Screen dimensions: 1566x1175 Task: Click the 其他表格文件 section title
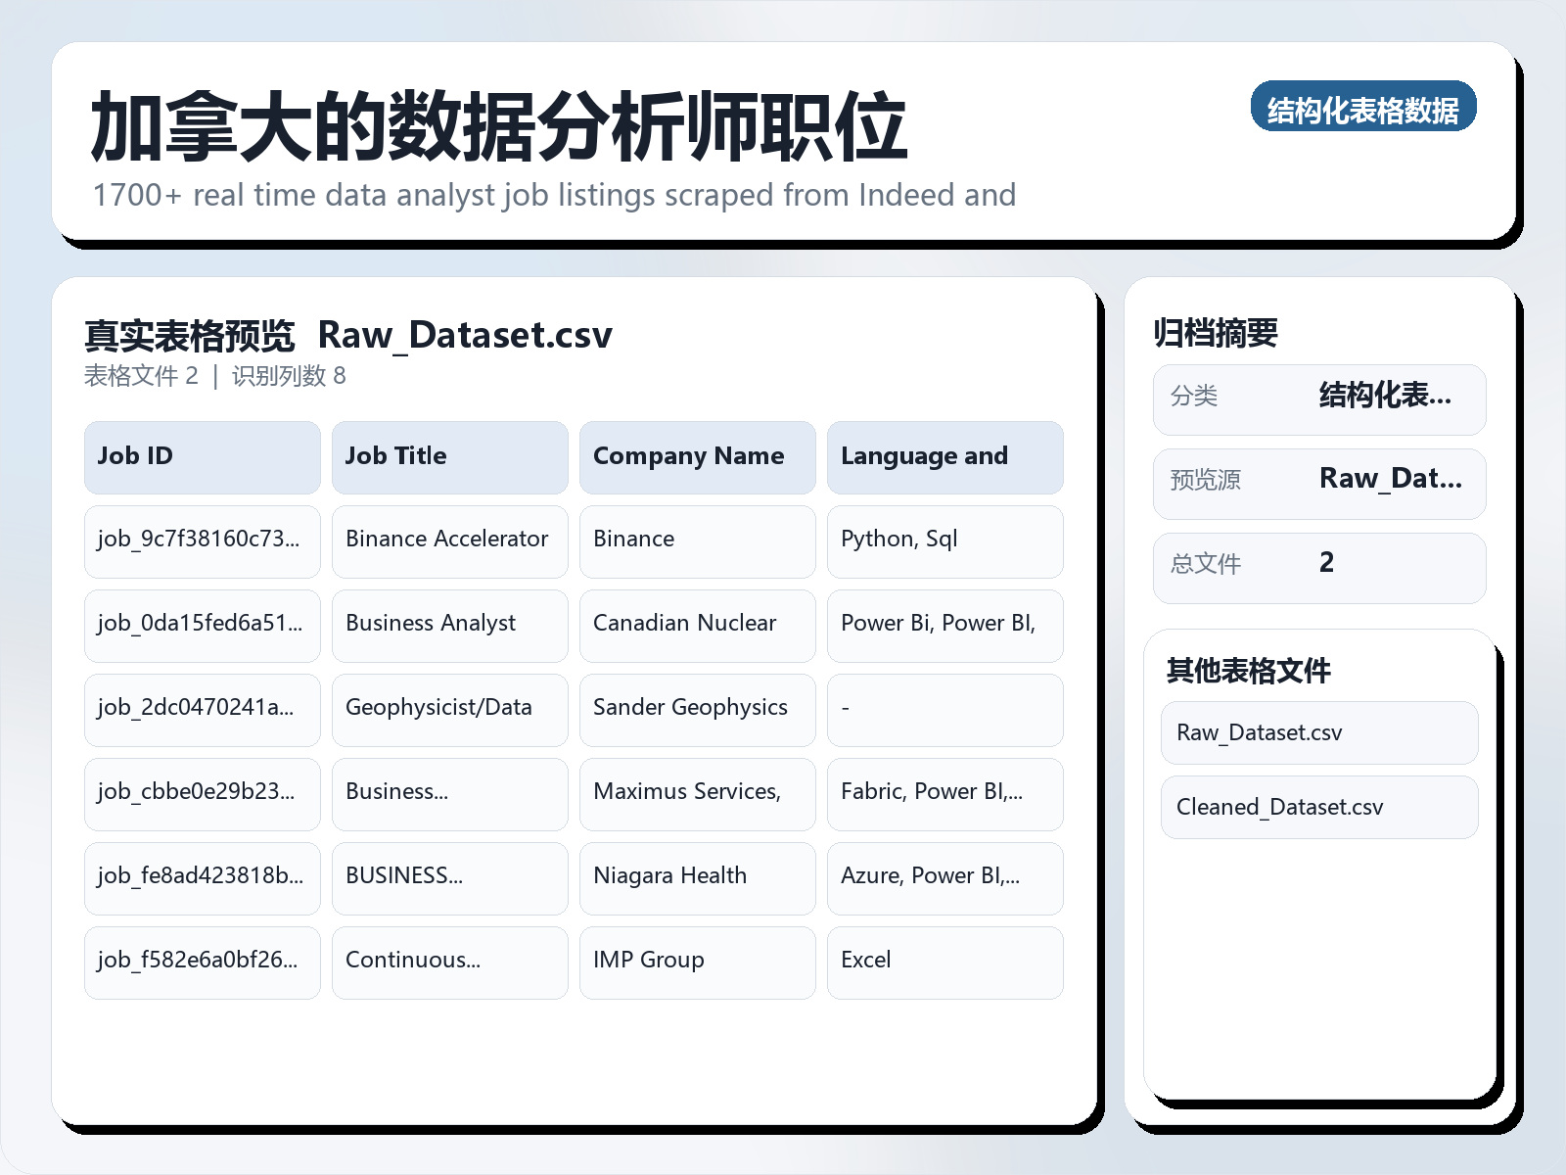tap(1248, 672)
